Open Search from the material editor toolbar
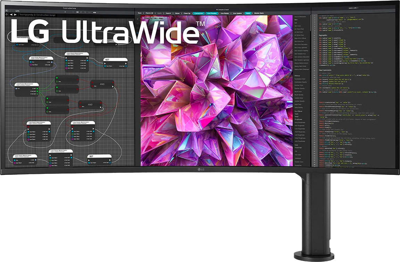400x262 pixels. click(168, 13)
